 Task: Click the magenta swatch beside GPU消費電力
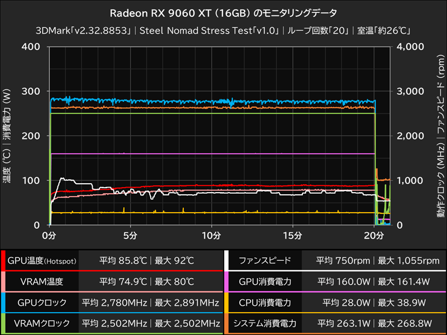coord(226,282)
